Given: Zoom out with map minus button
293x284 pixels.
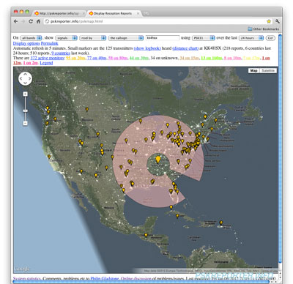Looking at the screenshot, I should (26, 123).
